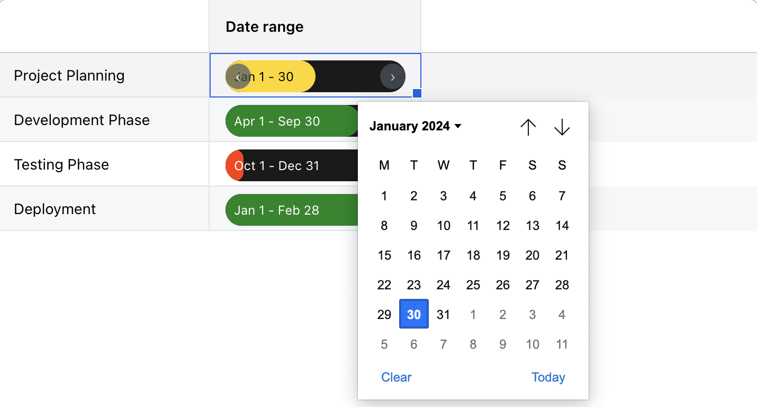This screenshot has height=407, width=757.
Task: Jump to Today in the calendar
Action: [548, 377]
